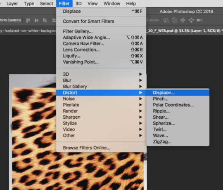Click Align bottom edges icon
The image size is (223, 190).
(45, 20)
